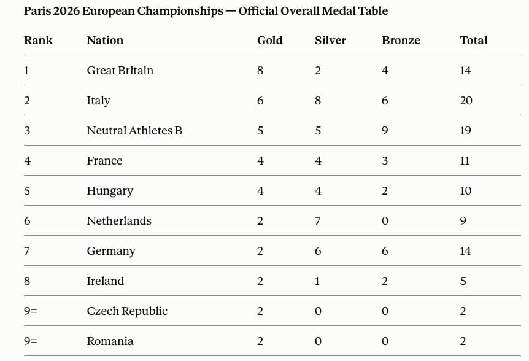
Task: Click the Nation column header
Action: [105, 41]
